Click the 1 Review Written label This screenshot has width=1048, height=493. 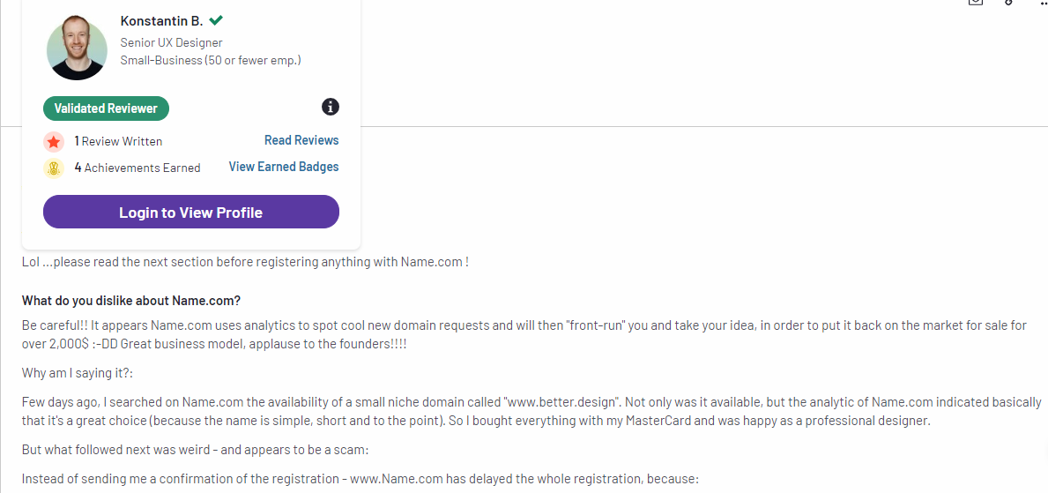(x=118, y=141)
